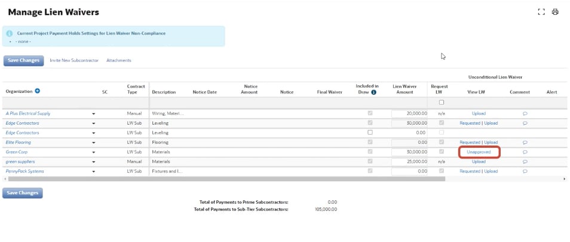Click the top Save Changes button
Image resolution: width=570 pixels, height=242 pixels.
[23, 60]
